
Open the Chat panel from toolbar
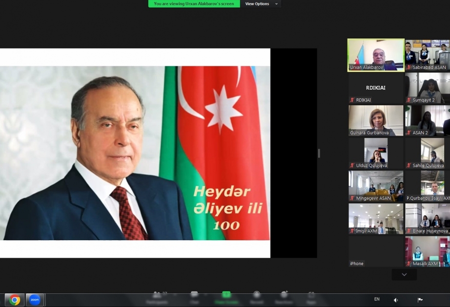click(x=194, y=298)
